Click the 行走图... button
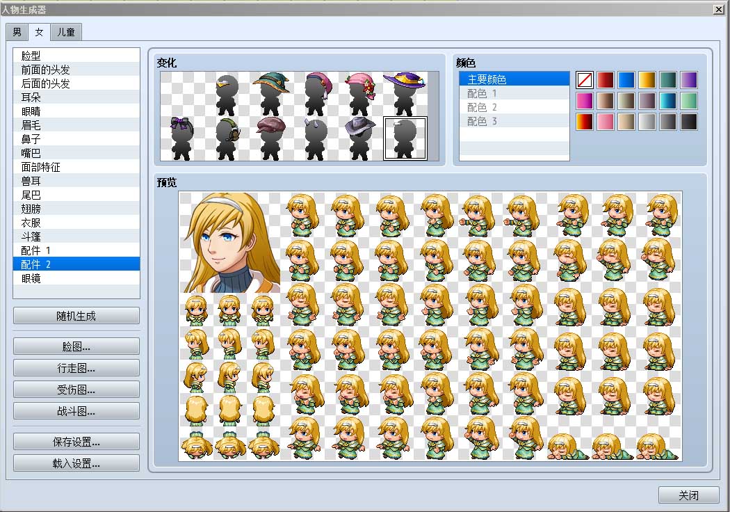Viewport: 730px width, 512px height. [76, 368]
